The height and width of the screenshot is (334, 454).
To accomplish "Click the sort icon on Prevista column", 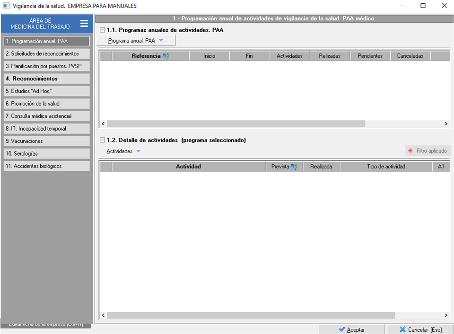I will tap(294, 167).
